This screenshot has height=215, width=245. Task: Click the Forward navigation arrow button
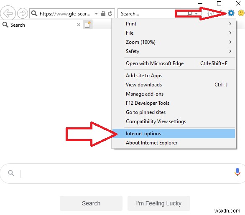[x=23, y=13]
